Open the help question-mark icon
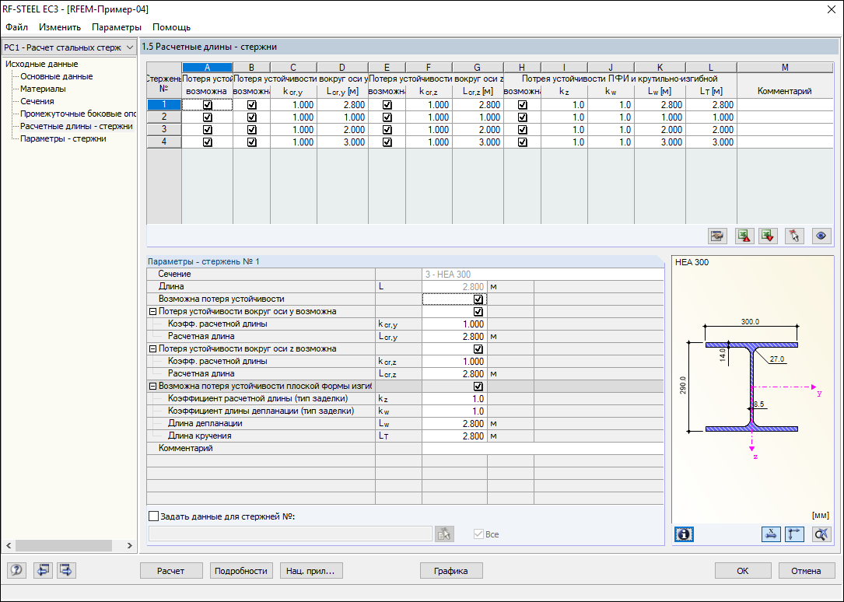The height and width of the screenshot is (602, 844). click(16, 570)
